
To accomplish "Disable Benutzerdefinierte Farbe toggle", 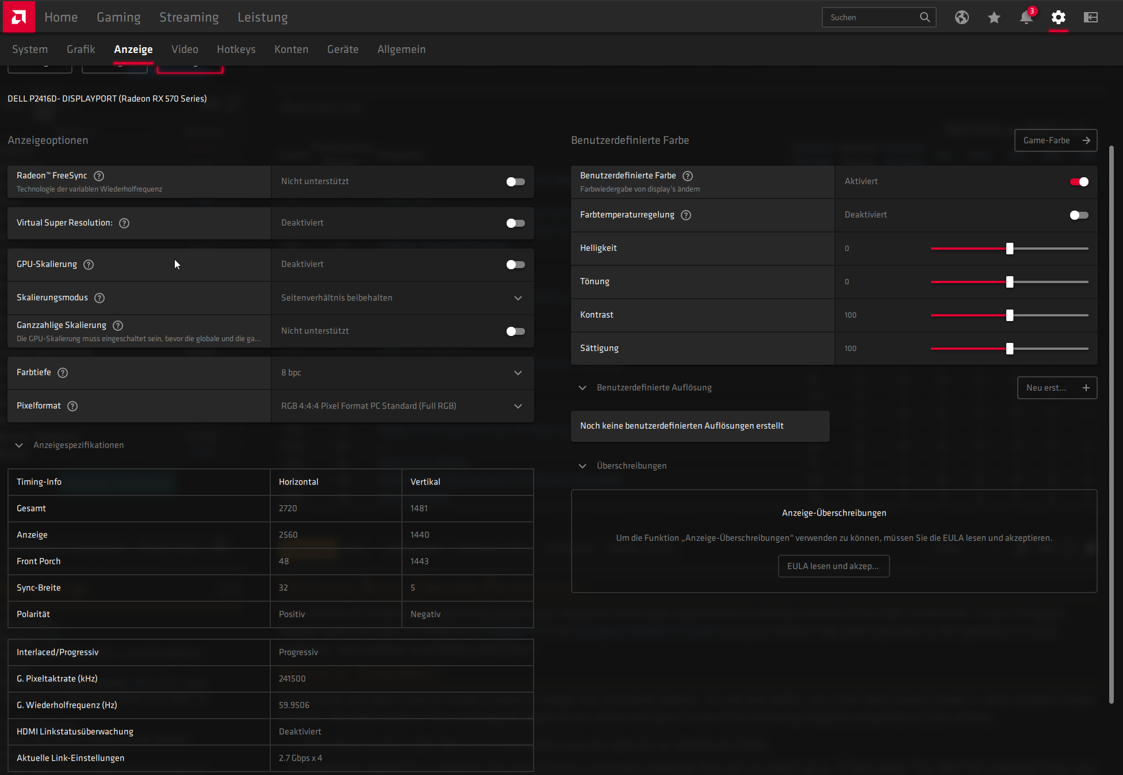I will pos(1079,182).
